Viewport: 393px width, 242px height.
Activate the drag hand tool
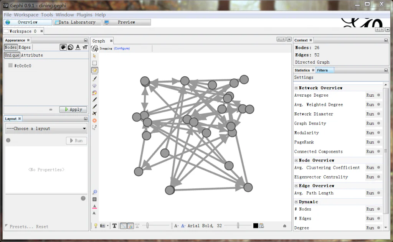coord(94,70)
